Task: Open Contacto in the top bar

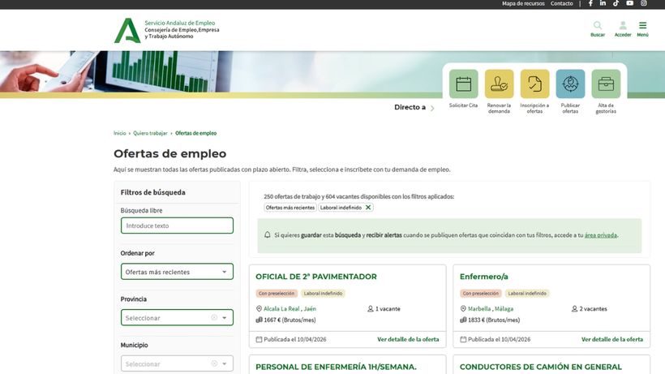Action: click(x=561, y=3)
